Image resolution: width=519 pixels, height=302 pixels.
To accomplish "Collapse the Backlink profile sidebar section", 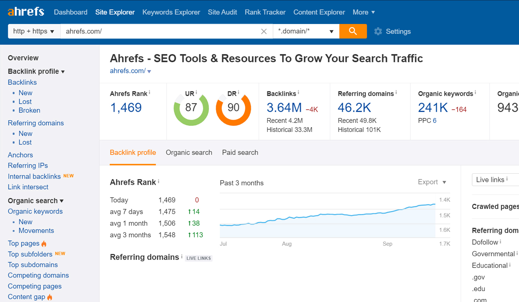I will point(36,71).
